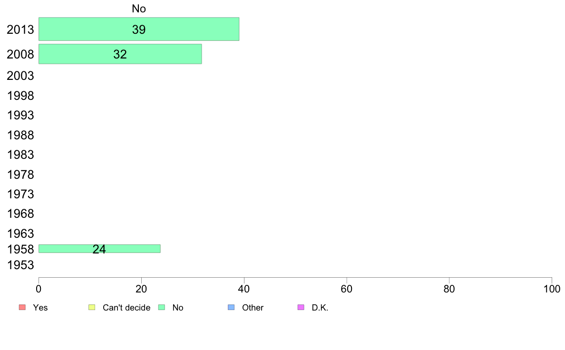The width and height of the screenshot is (565, 350).
Task: Click the 1998 year label
Action: coord(20,96)
